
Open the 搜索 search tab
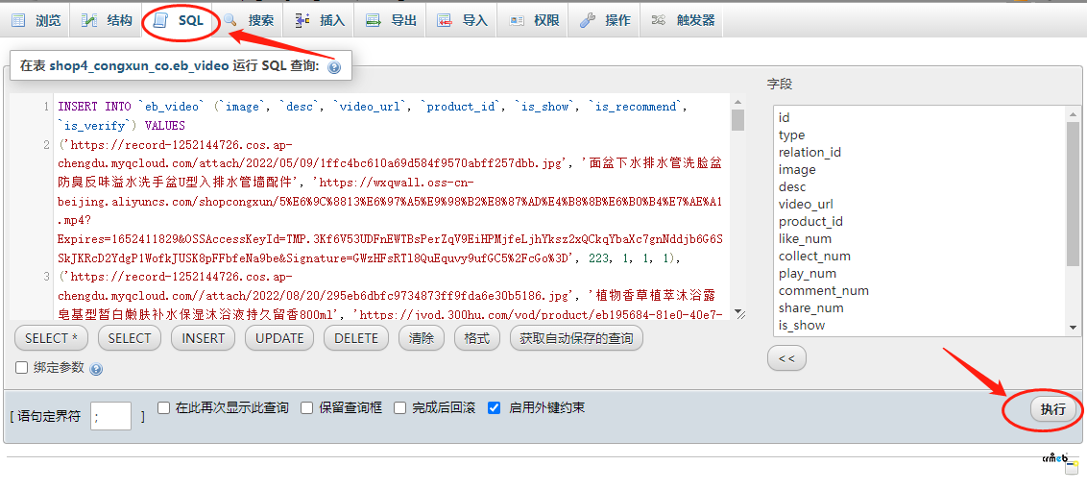click(x=249, y=21)
